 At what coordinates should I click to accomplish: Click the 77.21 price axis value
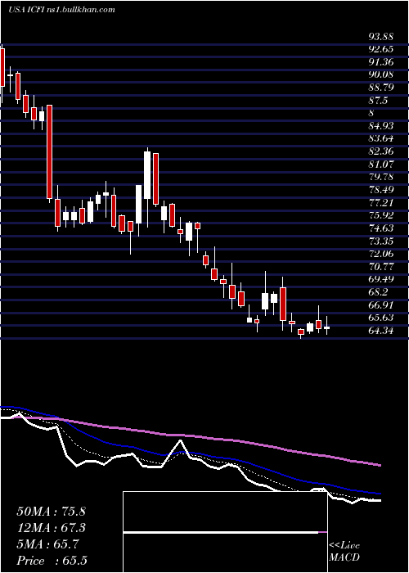click(380, 202)
